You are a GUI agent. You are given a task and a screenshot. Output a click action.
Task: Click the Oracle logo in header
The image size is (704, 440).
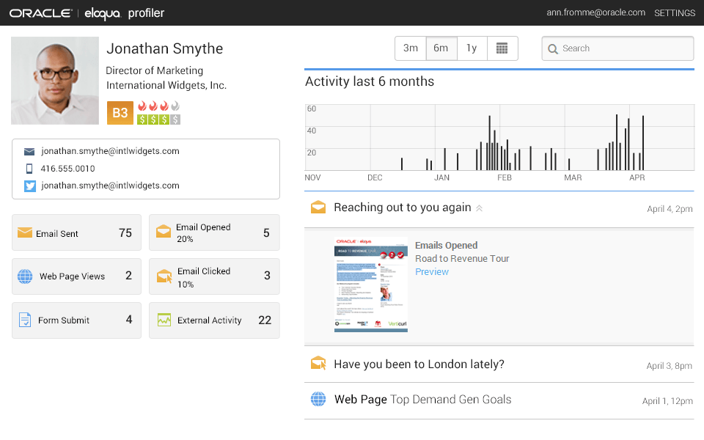40,13
